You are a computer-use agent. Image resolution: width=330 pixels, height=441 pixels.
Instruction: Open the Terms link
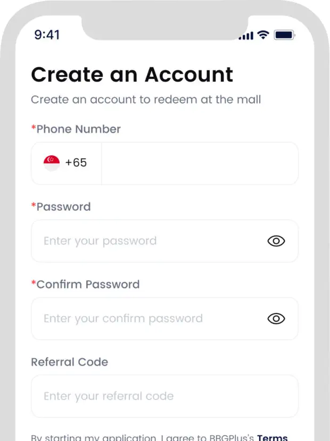click(x=273, y=437)
